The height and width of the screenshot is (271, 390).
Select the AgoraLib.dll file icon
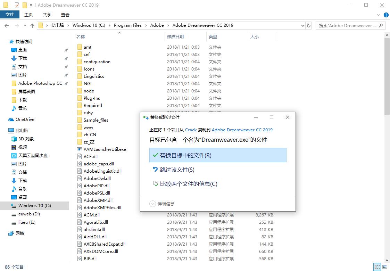click(80, 222)
